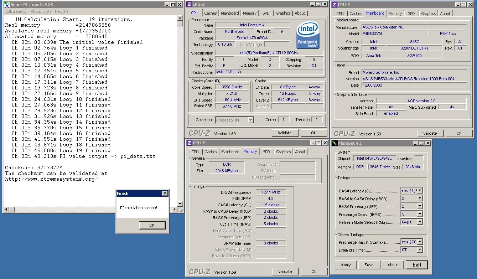Expand RAS# to CAS# Delay dropdown in MemSet

pos(420,198)
